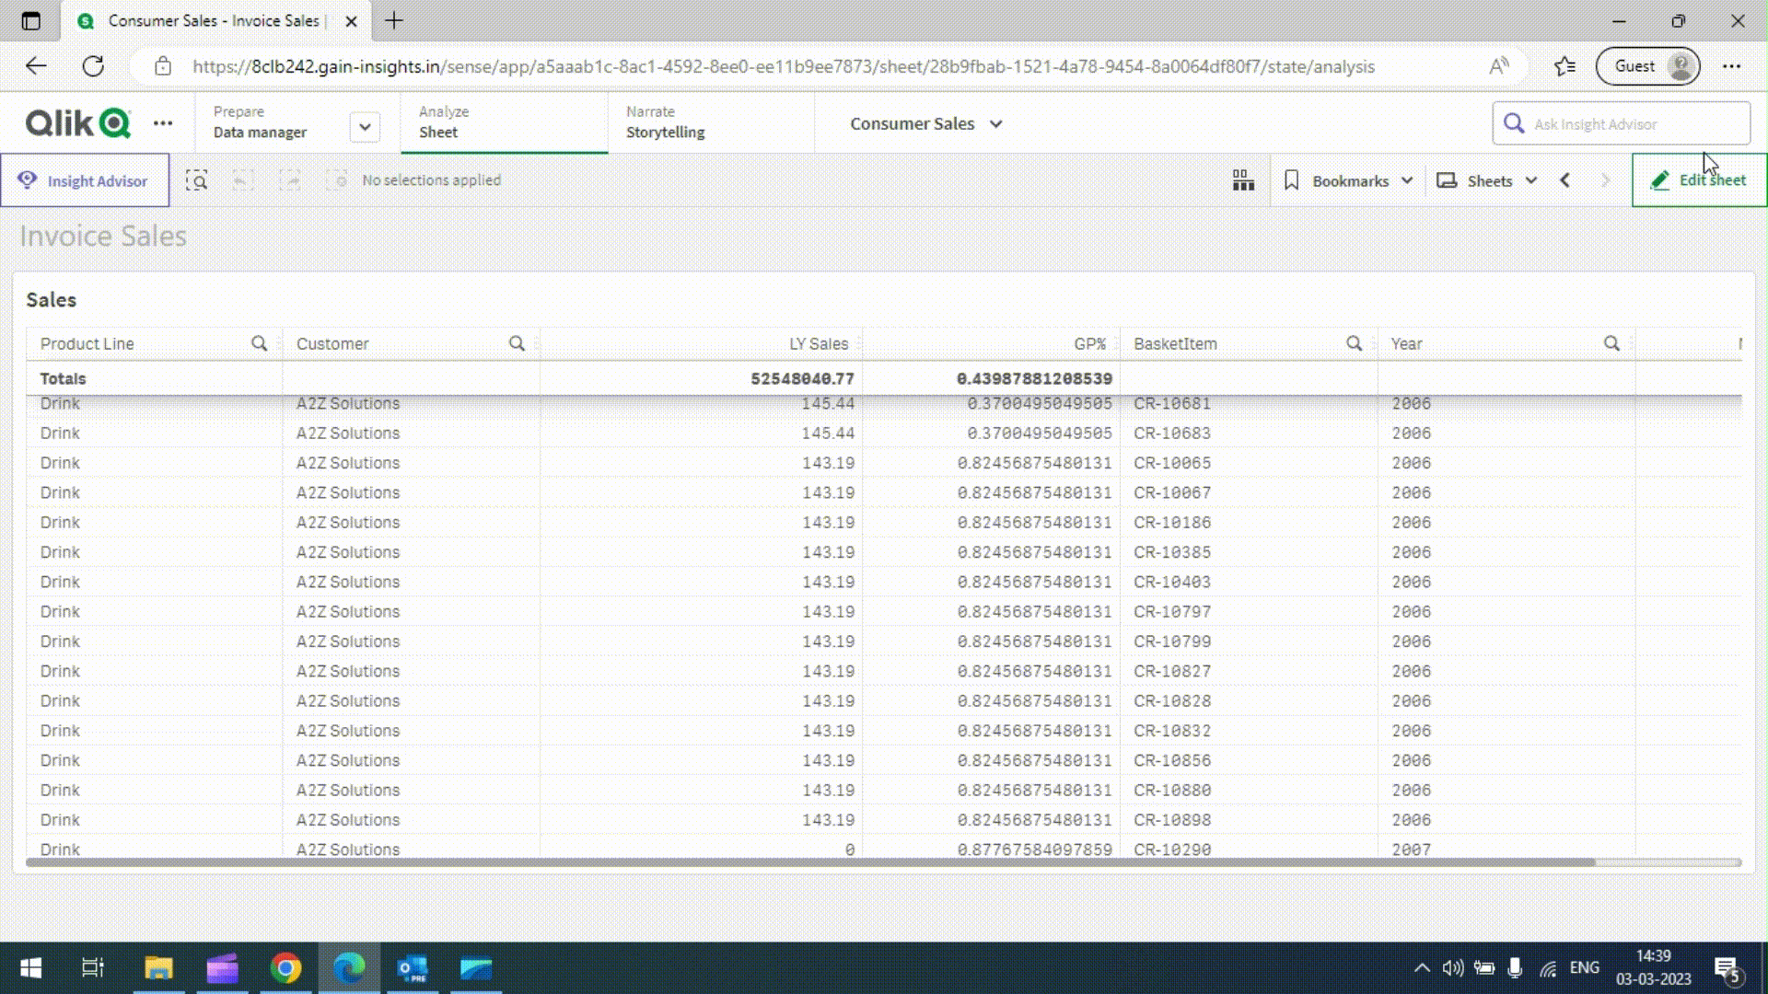Open Tab actions menu icon
Viewport: 1768px width, 994px height.
click(30, 20)
